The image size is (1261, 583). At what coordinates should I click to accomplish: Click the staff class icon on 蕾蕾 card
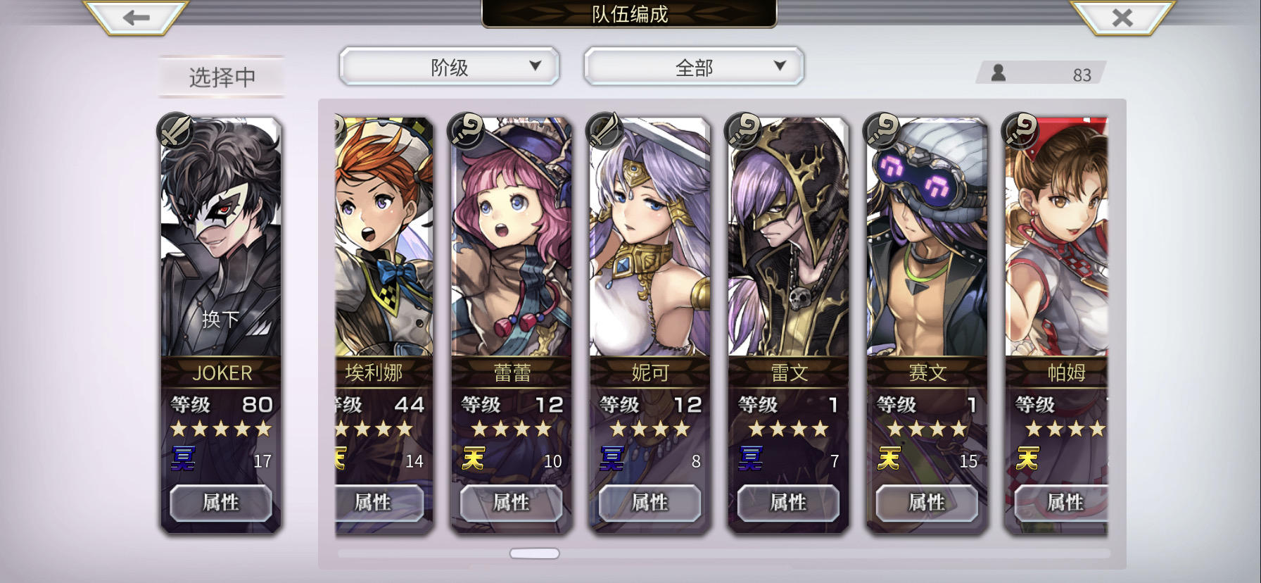tap(467, 130)
